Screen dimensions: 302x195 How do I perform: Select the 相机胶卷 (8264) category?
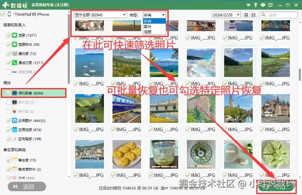pyautogui.click(x=34, y=93)
